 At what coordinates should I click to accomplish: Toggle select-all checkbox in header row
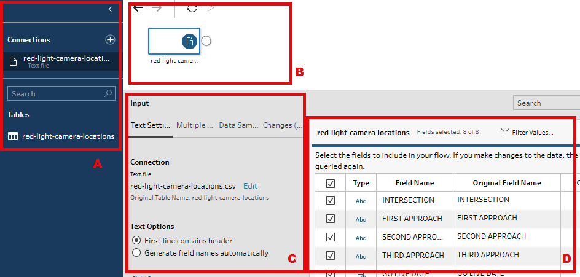pos(331,183)
